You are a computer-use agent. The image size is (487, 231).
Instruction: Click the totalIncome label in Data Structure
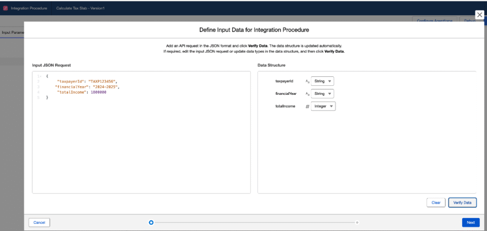coord(285,106)
